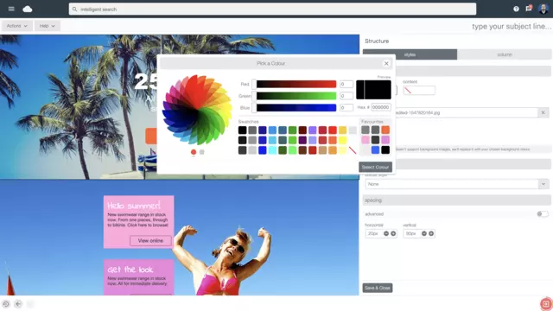Viewport: 553px width, 311px height.
Task: Choose the tan swatch in third Swatches row
Action: pos(322,150)
